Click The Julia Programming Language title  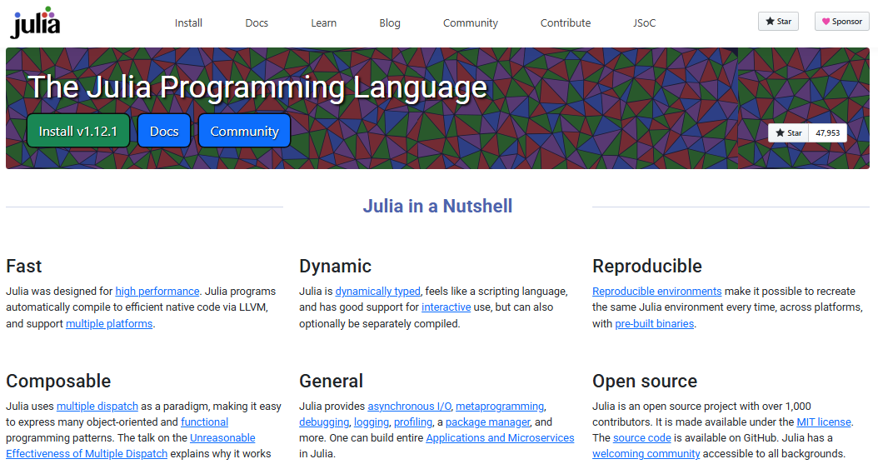coord(257,87)
